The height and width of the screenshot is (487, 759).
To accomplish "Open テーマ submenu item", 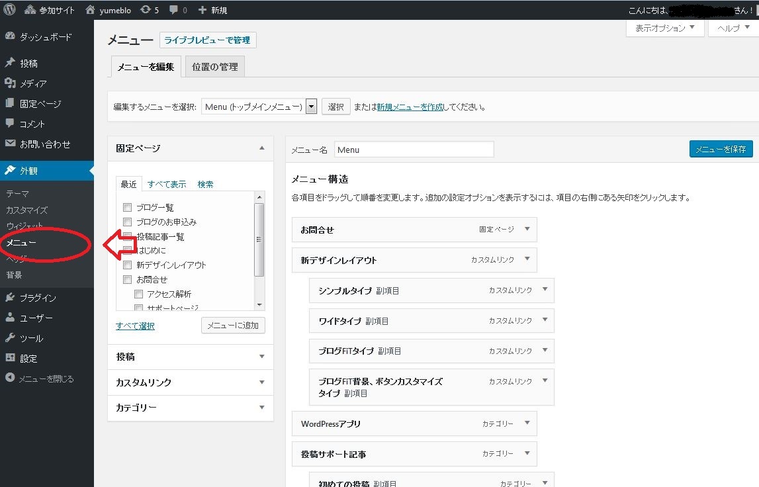I will point(17,194).
